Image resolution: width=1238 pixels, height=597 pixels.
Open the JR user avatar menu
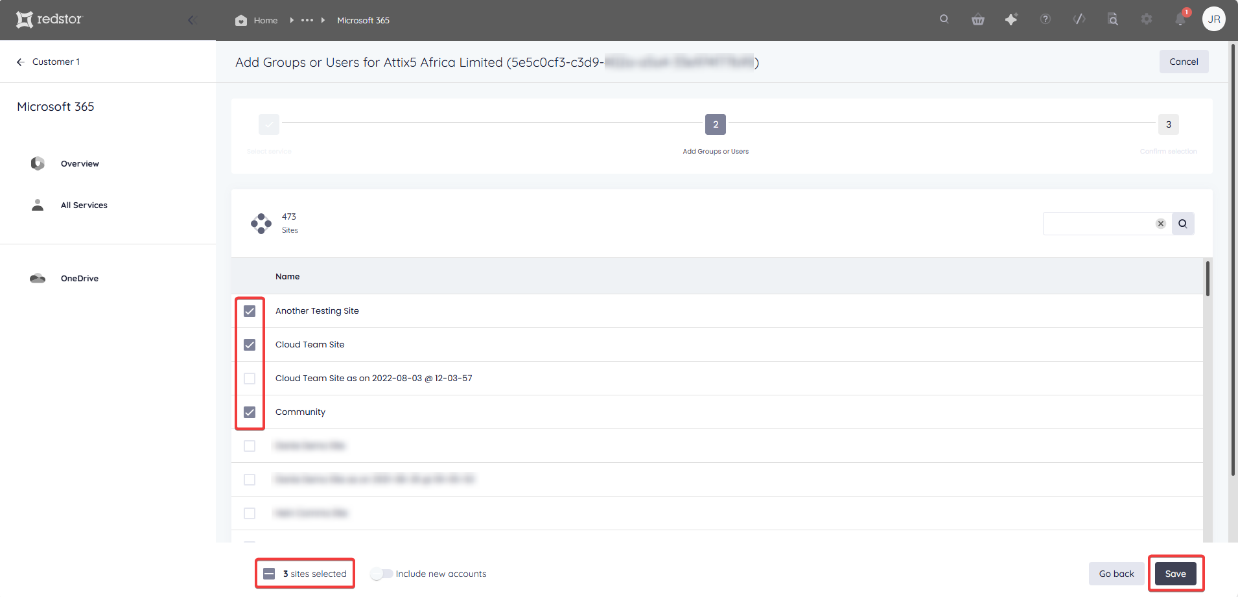pyautogui.click(x=1214, y=19)
